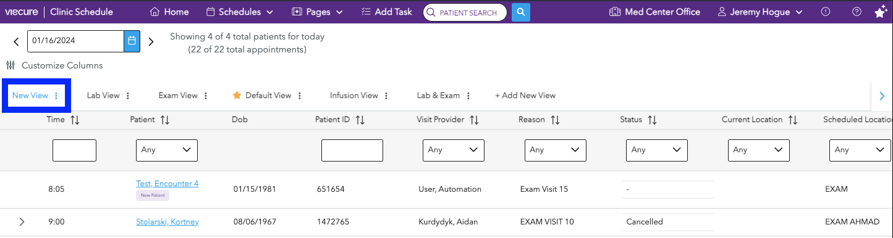Screen dimensions: 893x238
Task: Open the Schedules menu
Action: 239,12
